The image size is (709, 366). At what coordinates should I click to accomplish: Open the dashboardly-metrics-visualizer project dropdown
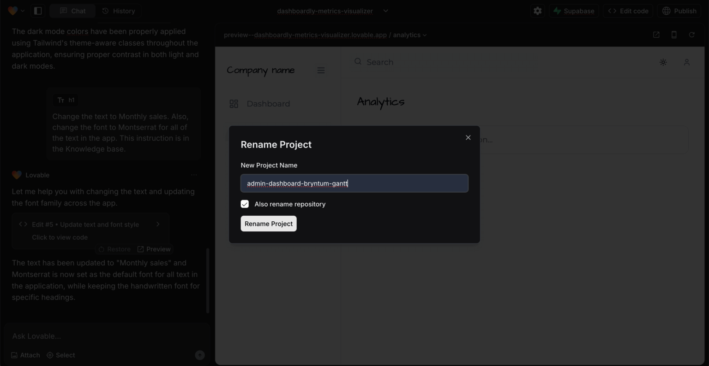click(385, 11)
